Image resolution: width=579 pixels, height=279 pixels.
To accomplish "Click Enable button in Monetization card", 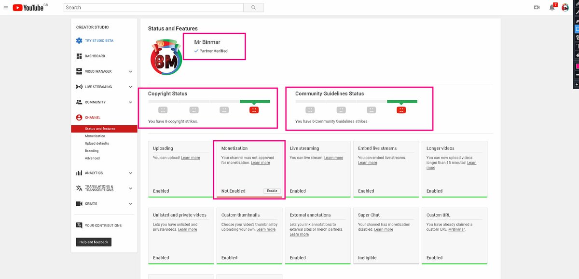I will point(272,191).
